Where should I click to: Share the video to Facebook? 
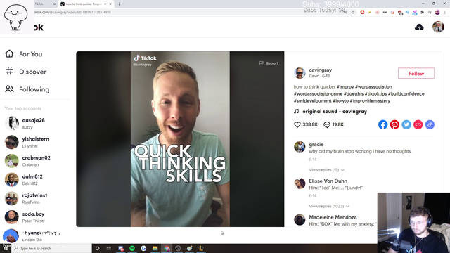(x=382, y=124)
